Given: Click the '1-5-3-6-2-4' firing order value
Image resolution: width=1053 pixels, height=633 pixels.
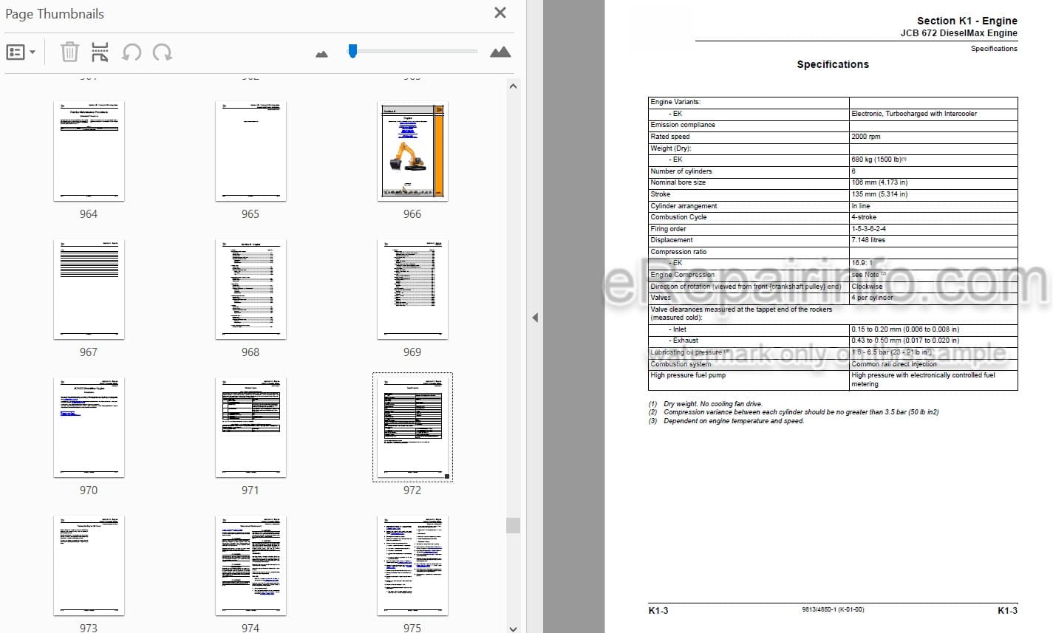Looking at the screenshot, I should coord(868,229).
